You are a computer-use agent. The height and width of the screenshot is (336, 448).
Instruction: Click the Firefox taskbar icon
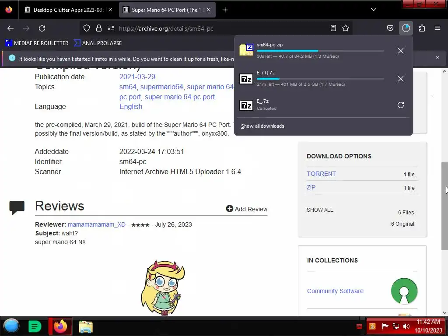(60, 326)
